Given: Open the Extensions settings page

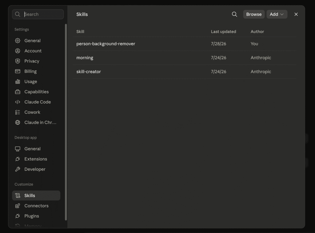Looking at the screenshot, I should pos(36,159).
